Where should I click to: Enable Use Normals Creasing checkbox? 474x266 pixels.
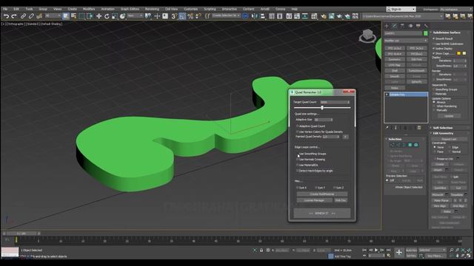pyautogui.click(x=298, y=160)
